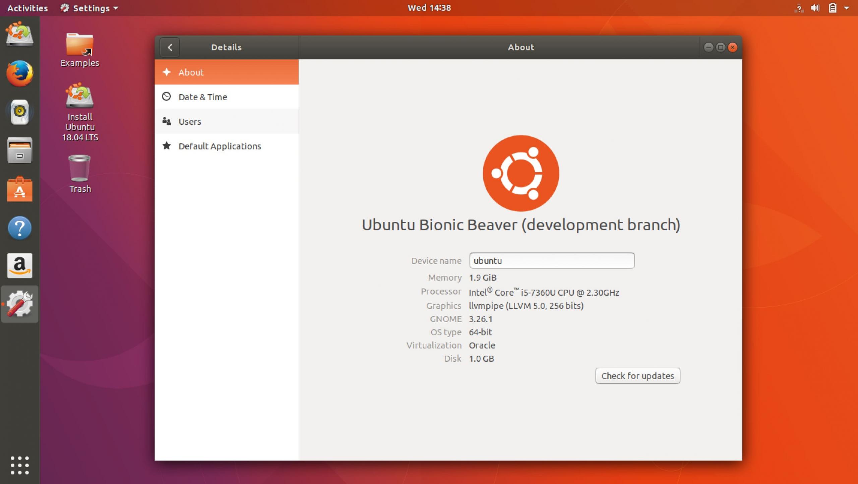Open Rhythmbox music player from the dock
This screenshot has width=858, height=484.
click(19, 112)
